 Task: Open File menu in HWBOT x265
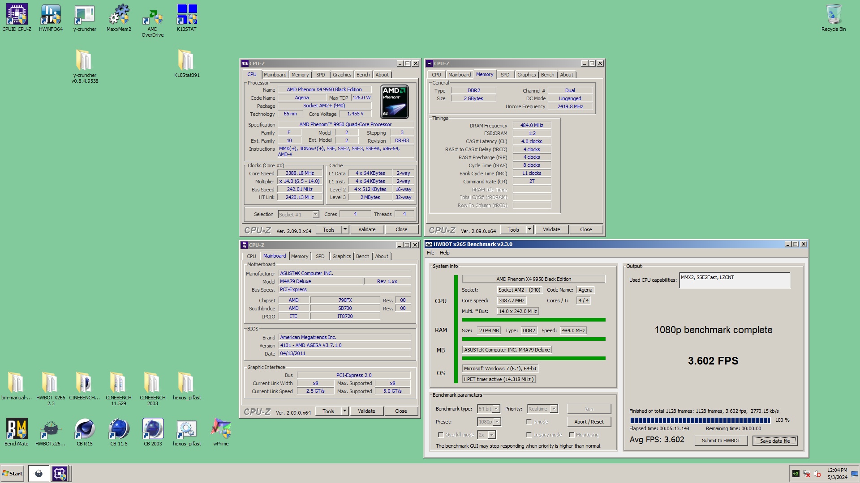click(x=430, y=253)
